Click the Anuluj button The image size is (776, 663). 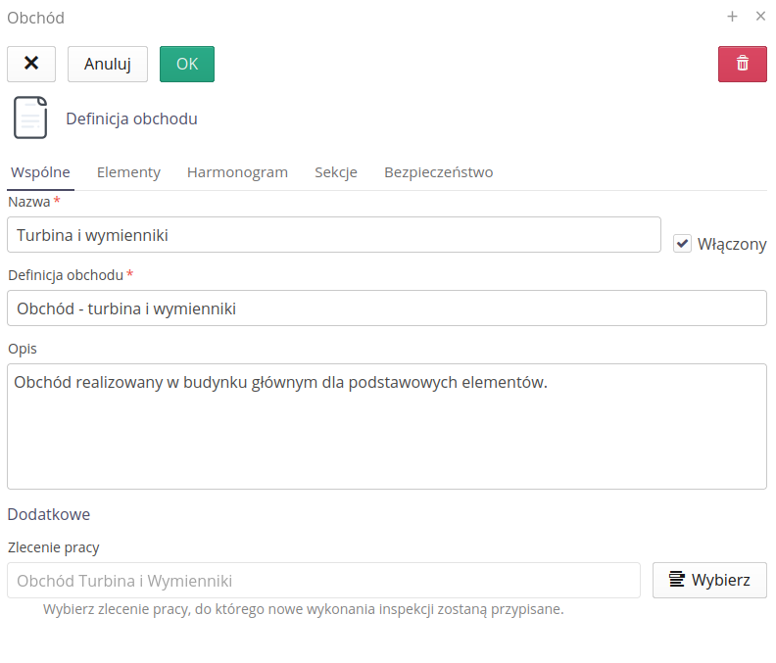[107, 64]
